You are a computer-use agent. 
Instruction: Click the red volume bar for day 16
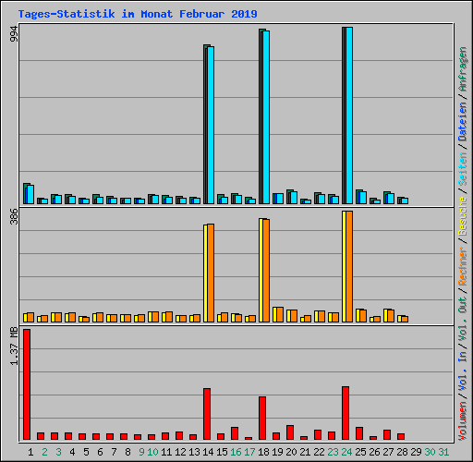pyautogui.click(x=235, y=433)
